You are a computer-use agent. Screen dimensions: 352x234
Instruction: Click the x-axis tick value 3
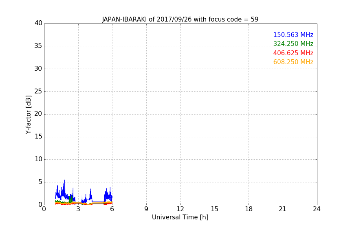tap(78, 209)
